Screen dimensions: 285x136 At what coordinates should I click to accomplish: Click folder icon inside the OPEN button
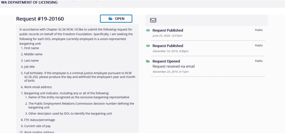pyautogui.click(x=110, y=19)
